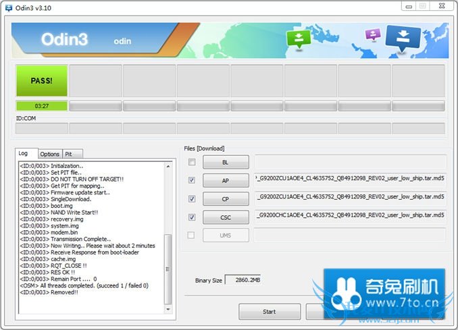Screen dimensions: 458x330
Task: Click the empty BL file path field
Action: (351, 162)
